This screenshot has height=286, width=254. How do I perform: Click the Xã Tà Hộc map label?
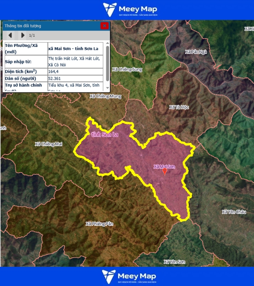coord(179,107)
